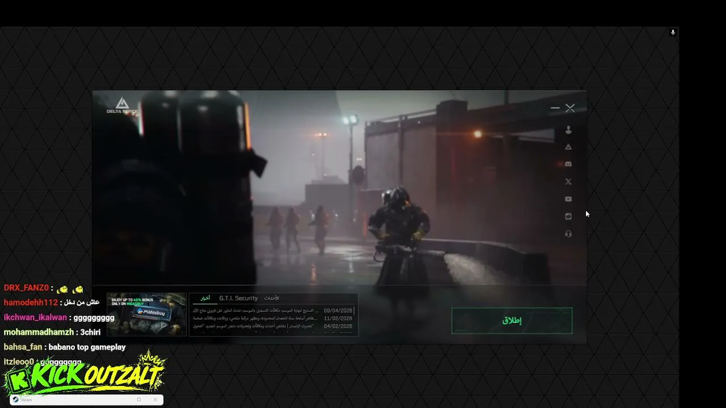Viewport: 726px width, 408px height.
Task: Open the news entry dated 04/02/2026
Action: point(273,326)
